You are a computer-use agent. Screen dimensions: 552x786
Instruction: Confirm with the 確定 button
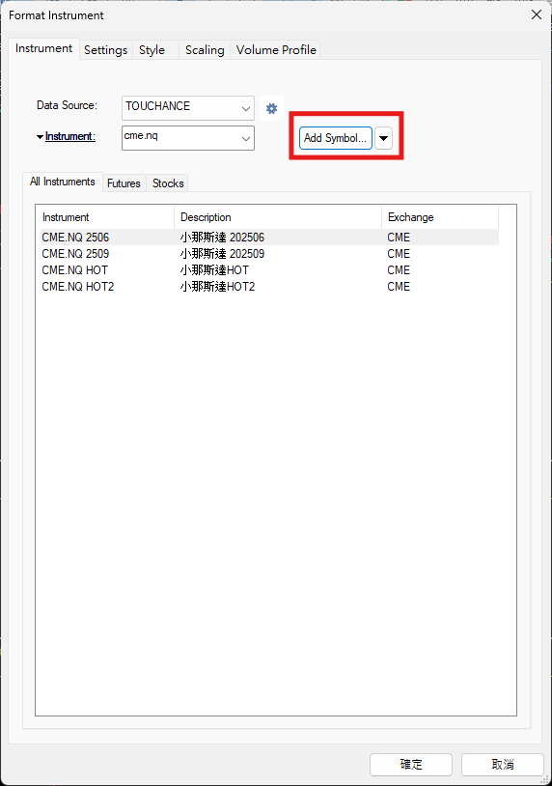[x=411, y=765]
